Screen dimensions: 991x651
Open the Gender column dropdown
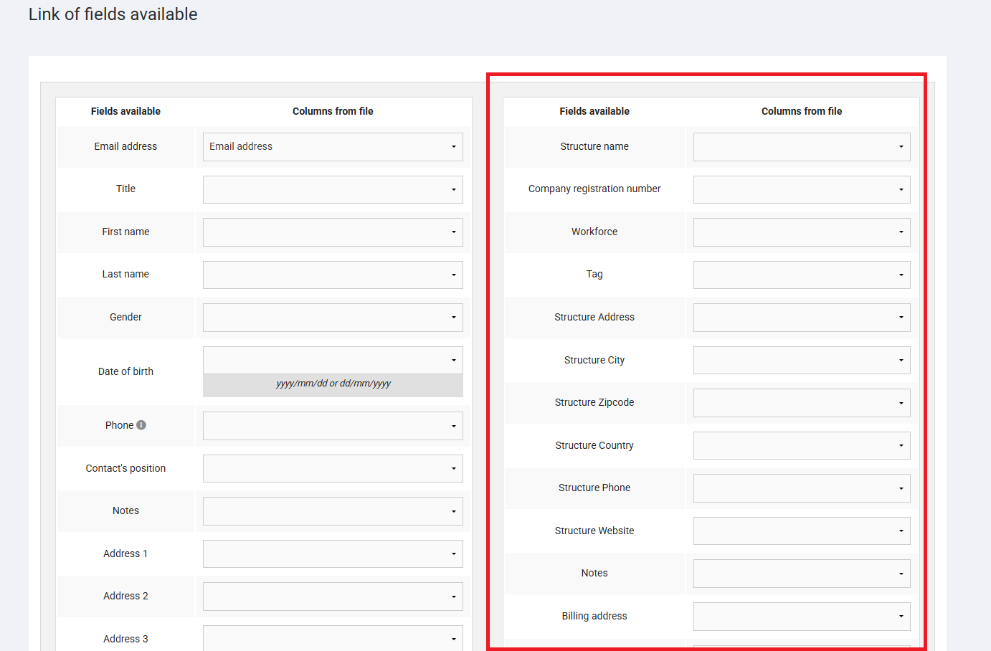pyautogui.click(x=333, y=318)
